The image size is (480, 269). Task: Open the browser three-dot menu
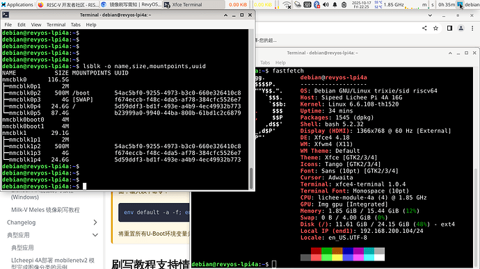pyautogui.click(x=472, y=28)
